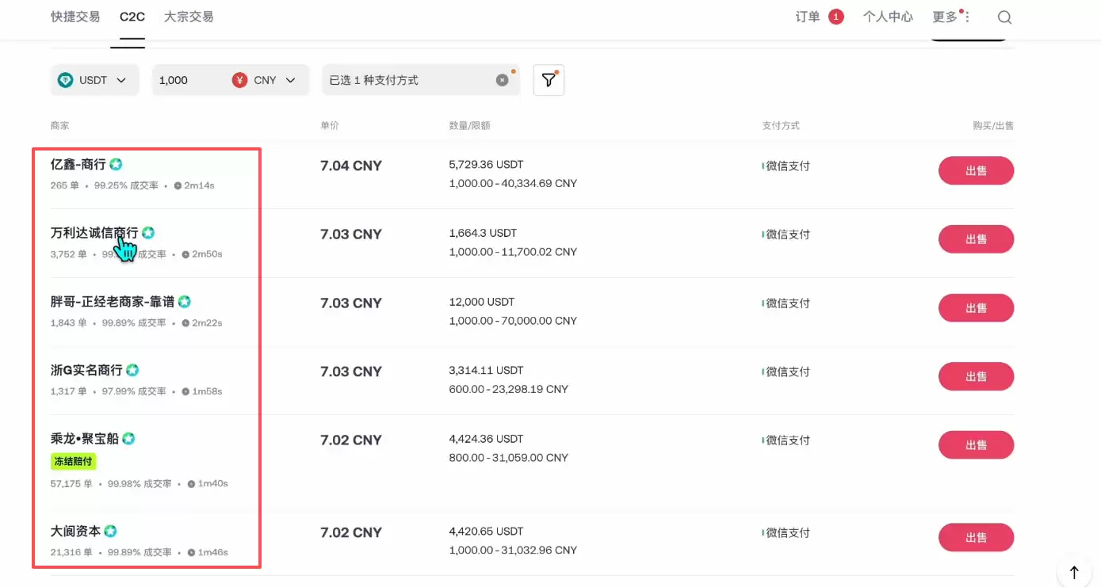Screen dimensions: 1101x587
Task: Click the USDT coin icon
Action: pyautogui.click(x=66, y=80)
